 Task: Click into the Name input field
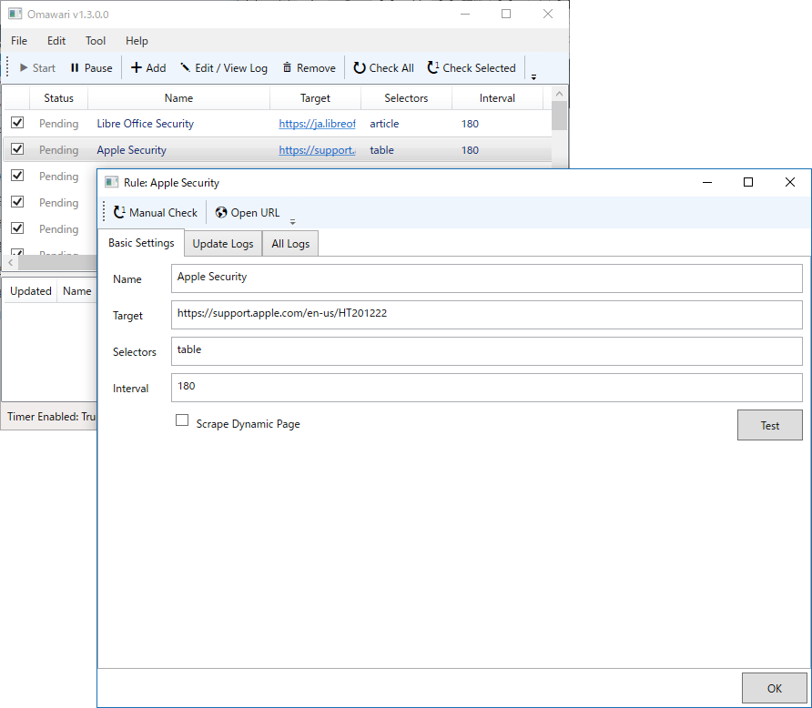pyautogui.click(x=487, y=278)
